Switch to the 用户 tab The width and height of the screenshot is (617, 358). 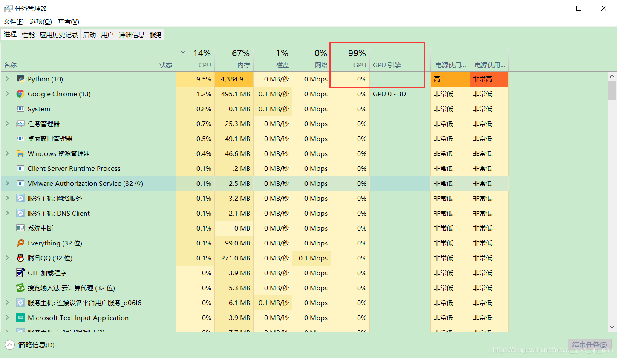coord(107,35)
